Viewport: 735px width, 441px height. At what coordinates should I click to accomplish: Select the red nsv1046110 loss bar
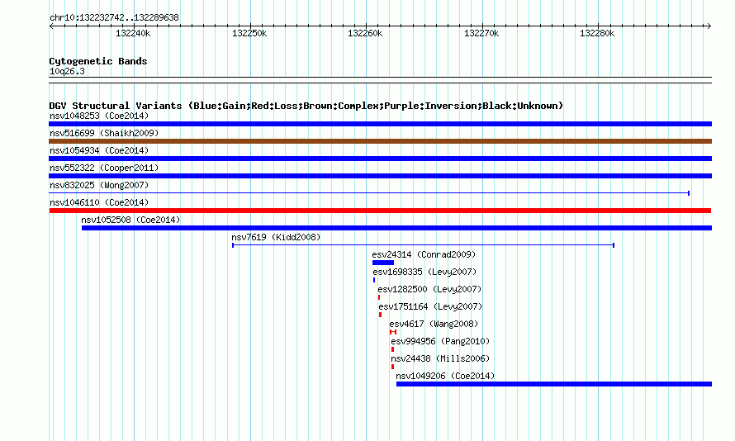[380, 211]
